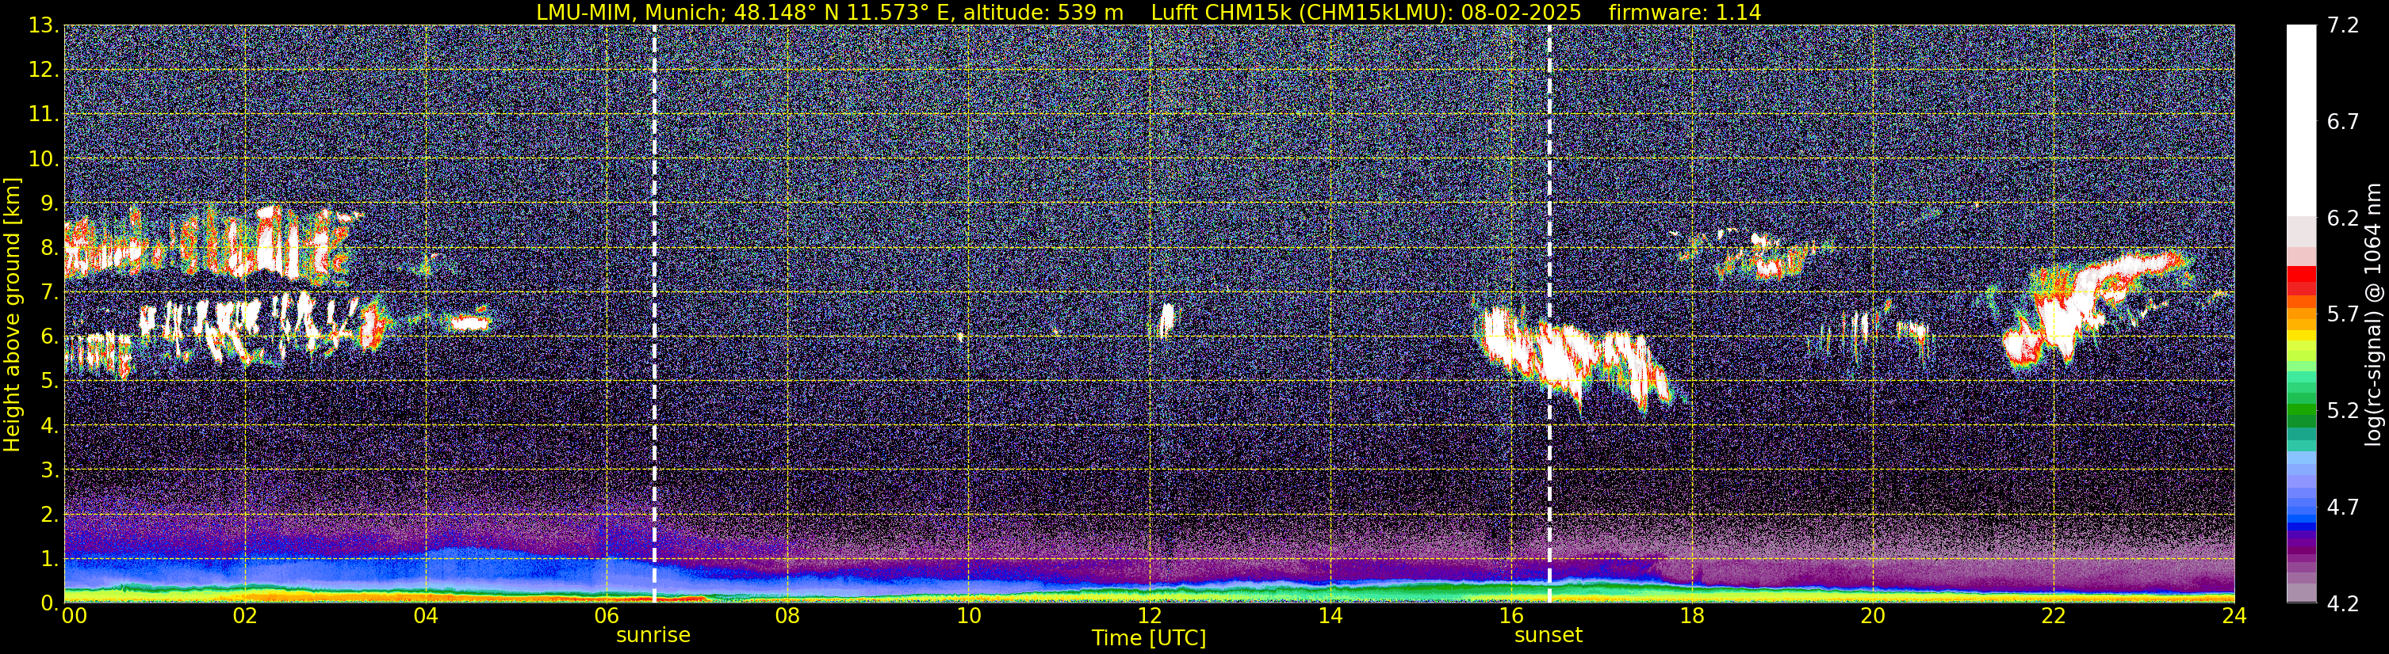Click the time axis tick label 24
Image resolution: width=2389 pixels, height=654 pixels.
(x=2234, y=616)
